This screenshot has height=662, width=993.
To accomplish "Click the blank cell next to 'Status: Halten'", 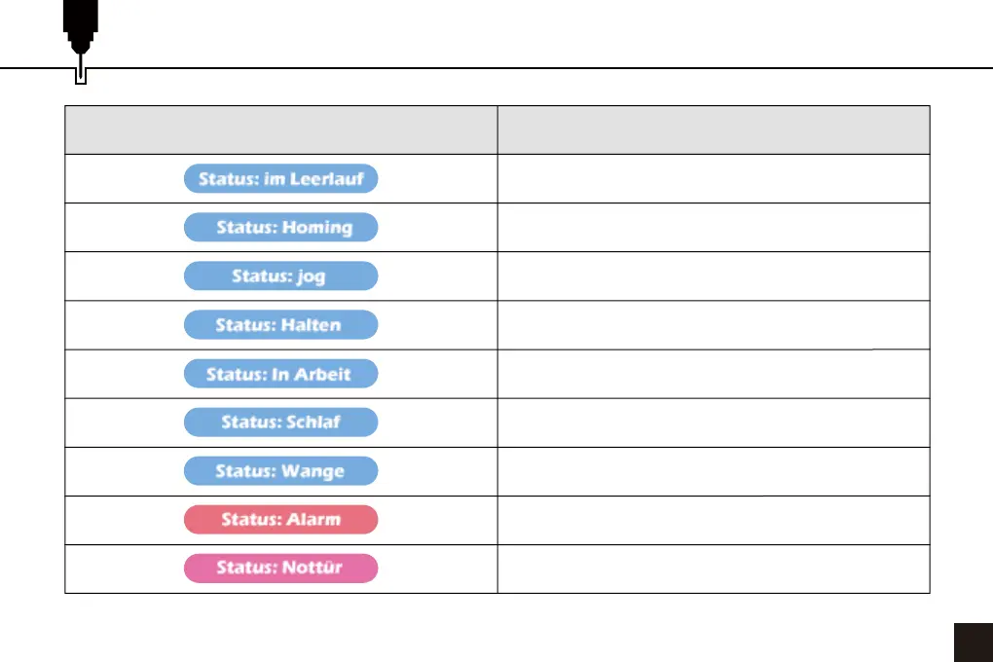I will coord(713,325).
